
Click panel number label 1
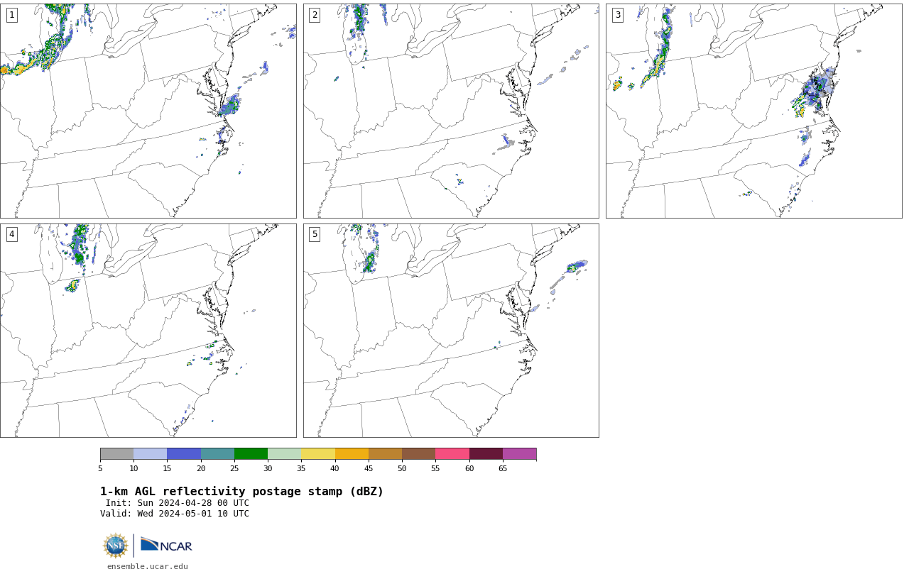coord(11,15)
